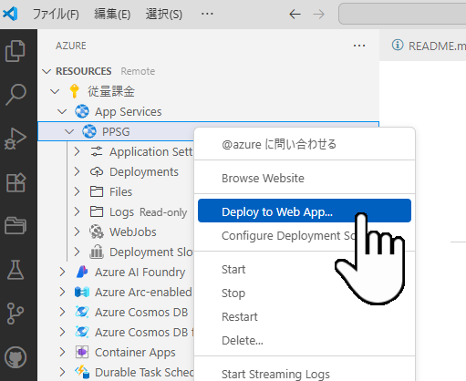Click the Deployment Slots chart icon
466x381 pixels.
pyautogui.click(x=97, y=252)
